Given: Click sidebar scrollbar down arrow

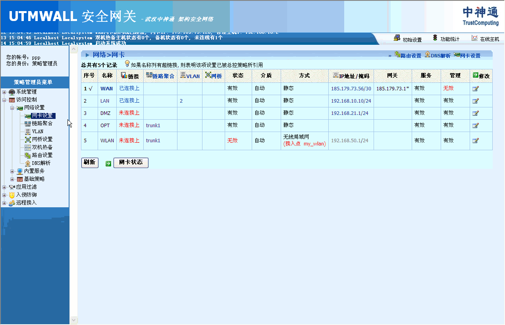Looking at the screenshot, I should (x=73, y=319).
